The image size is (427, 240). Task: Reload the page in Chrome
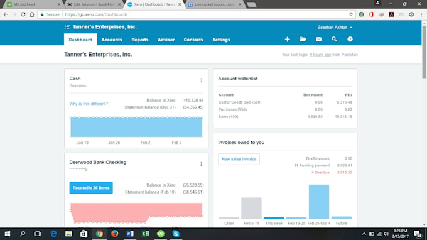point(23,14)
